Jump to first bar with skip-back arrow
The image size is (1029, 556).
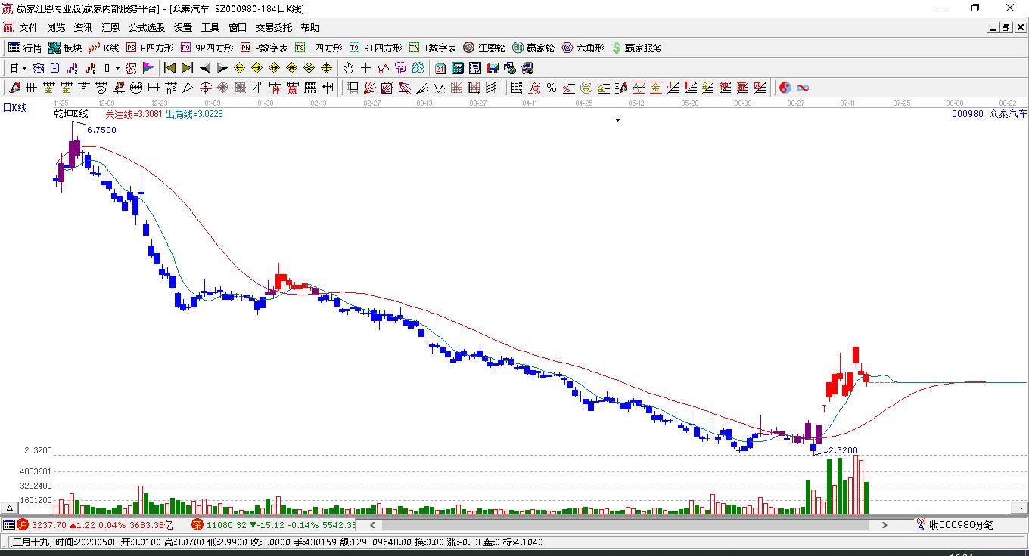tap(169, 68)
